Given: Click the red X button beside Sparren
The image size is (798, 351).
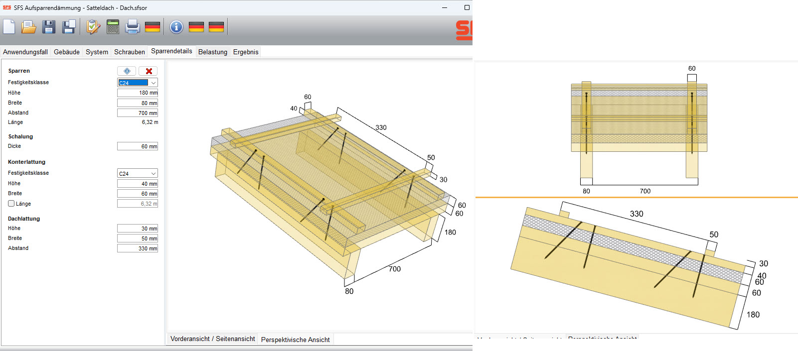Looking at the screenshot, I should 148,71.
